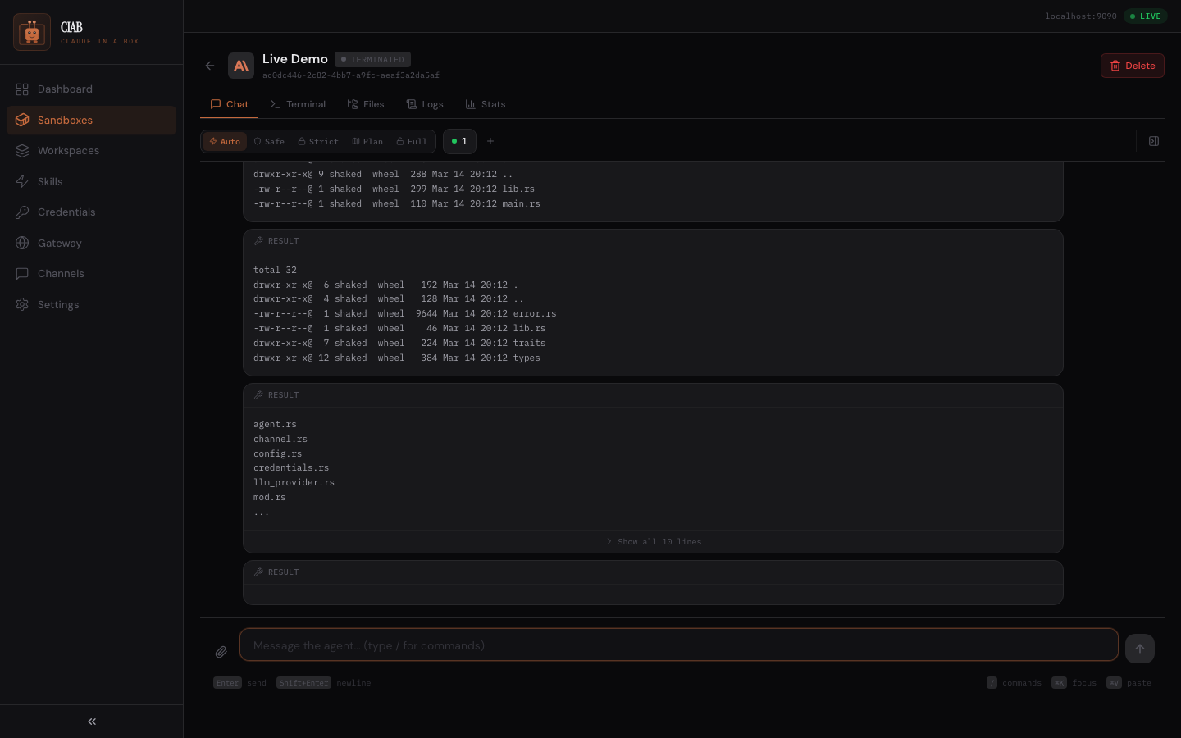The image size is (1181, 738).
Task: Open Skills from the sidebar
Action: (50, 181)
